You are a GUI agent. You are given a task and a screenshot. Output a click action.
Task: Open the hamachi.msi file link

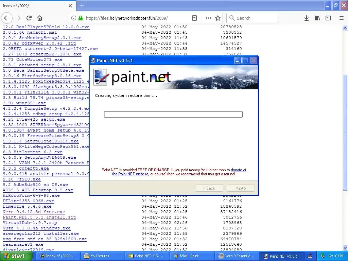30,32
